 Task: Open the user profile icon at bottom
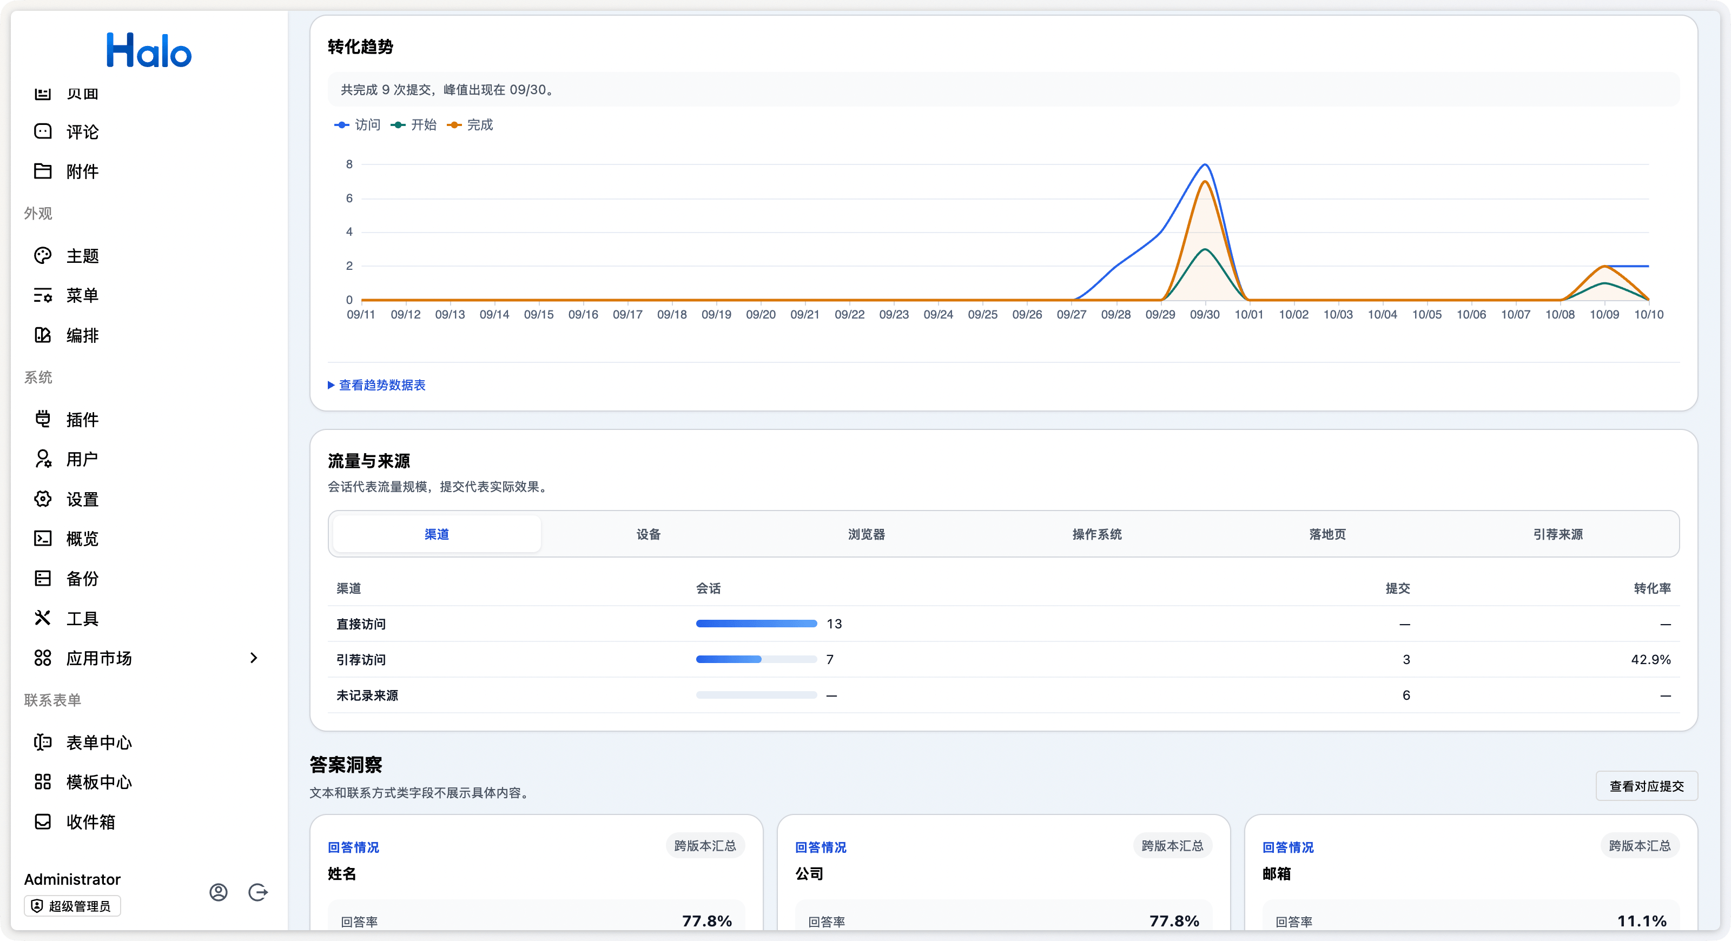(219, 892)
